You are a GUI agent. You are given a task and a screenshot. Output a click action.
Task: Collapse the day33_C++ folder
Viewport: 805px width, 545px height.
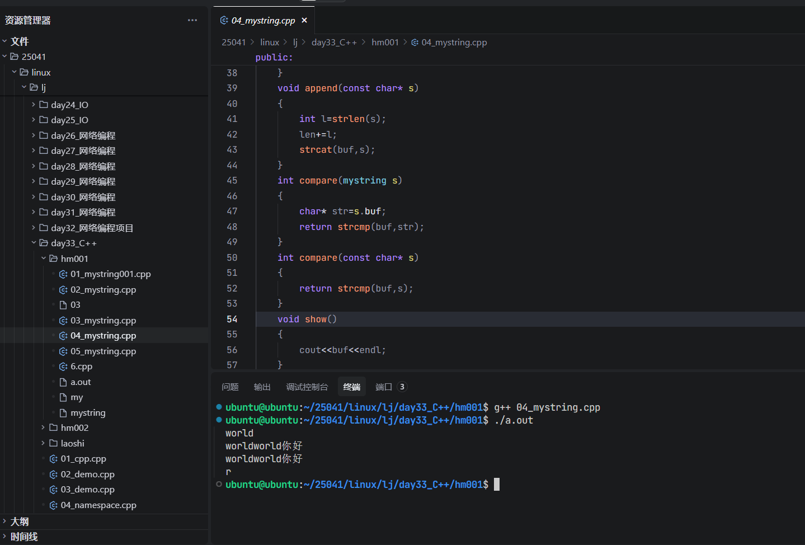(34, 243)
